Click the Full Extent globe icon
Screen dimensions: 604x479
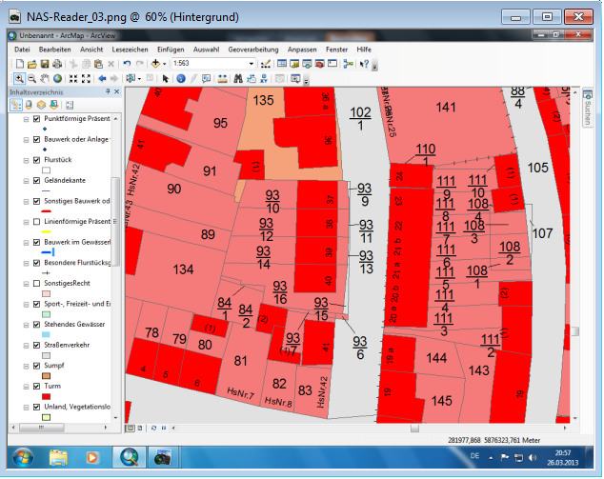(x=58, y=78)
